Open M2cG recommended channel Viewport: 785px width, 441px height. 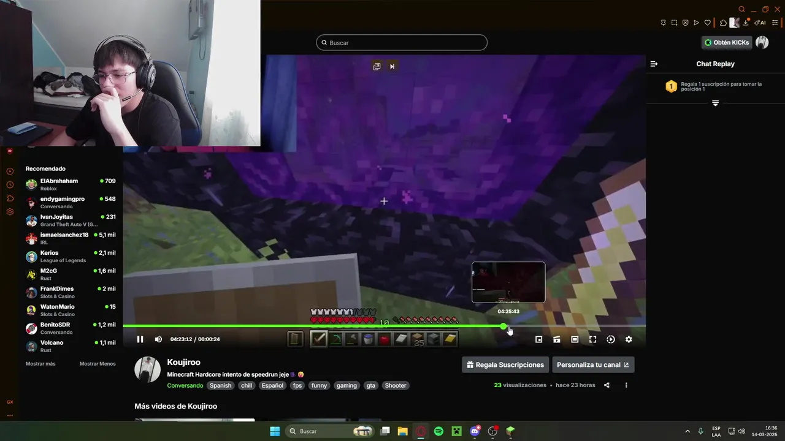point(71,274)
